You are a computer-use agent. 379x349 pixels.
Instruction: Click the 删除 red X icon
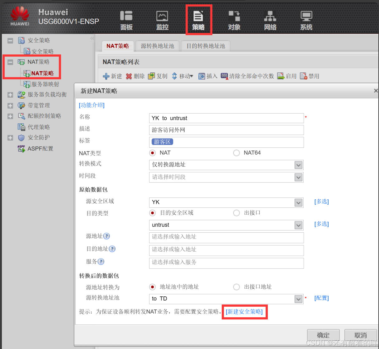click(129, 76)
